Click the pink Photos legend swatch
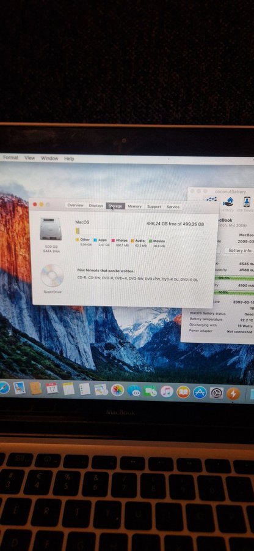Viewport: 254px width, 551px height. [x=113, y=241]
